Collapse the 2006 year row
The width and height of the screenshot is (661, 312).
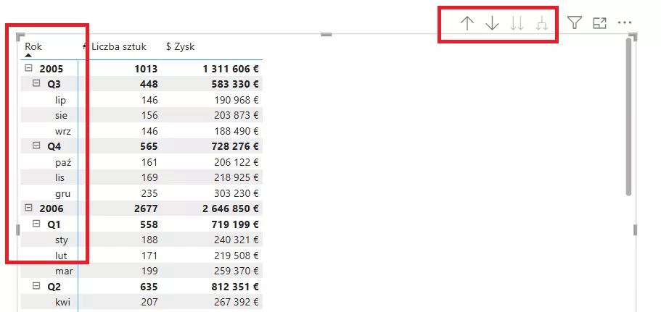[x=29, y=208]
